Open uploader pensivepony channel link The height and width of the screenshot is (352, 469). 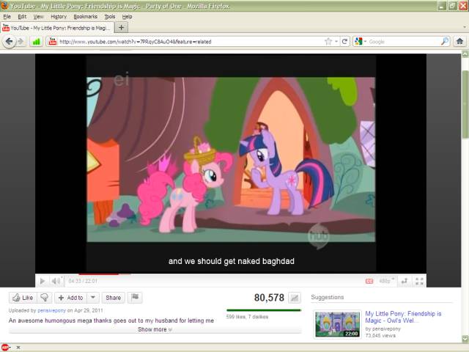point(51,310)
